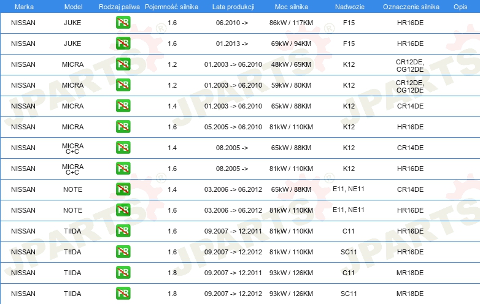Select the MR18DE engine code for Tiida SC11
The image size is (480, 304).
pos(410,294)
